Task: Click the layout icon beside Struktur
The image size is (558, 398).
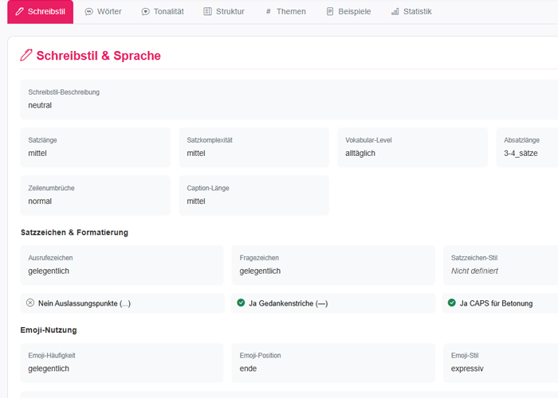Action: coord(207,12)
